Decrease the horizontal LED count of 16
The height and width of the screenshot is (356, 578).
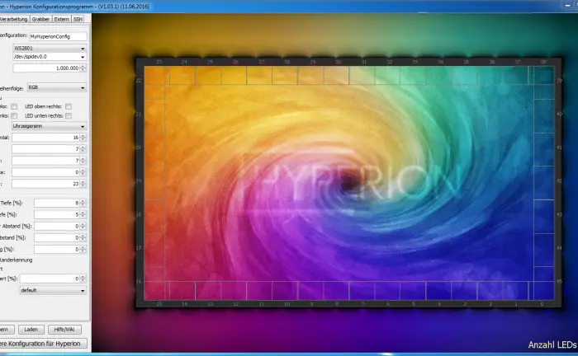(x=83, y=139)
